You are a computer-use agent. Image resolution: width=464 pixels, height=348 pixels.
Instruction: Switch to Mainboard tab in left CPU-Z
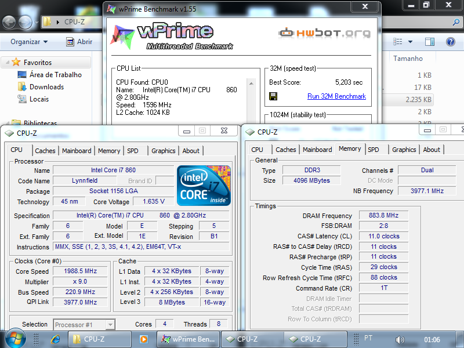tap(77, 151)
